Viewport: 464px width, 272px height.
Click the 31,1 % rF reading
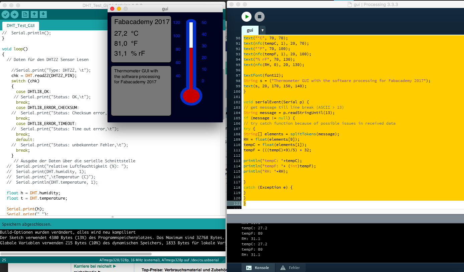click(130, 54)
